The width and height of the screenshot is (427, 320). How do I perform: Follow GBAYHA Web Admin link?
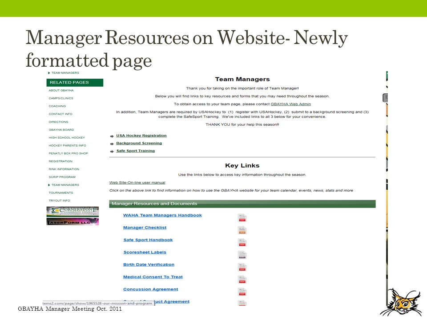click(x=290, y=104)
